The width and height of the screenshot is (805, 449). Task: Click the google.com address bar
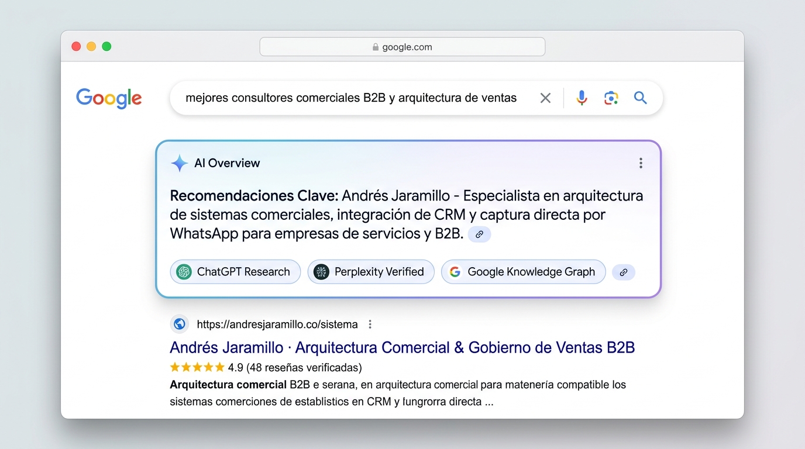402,47
